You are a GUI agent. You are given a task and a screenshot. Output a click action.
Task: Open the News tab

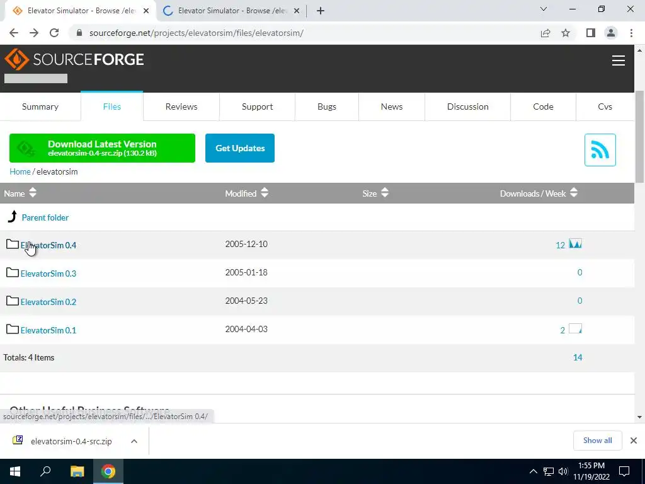[392, 107]
